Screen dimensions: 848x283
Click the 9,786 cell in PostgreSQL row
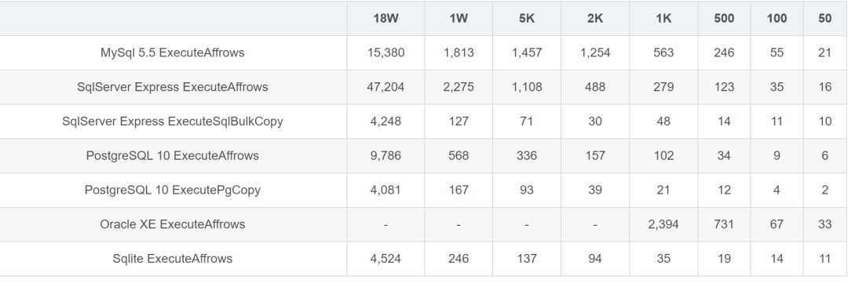pos(386,155)
